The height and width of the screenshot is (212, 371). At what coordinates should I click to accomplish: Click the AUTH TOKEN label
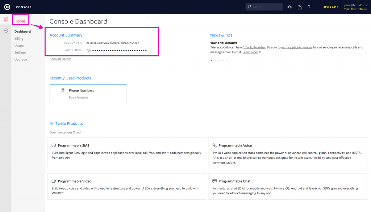click(x=74, y=50)
